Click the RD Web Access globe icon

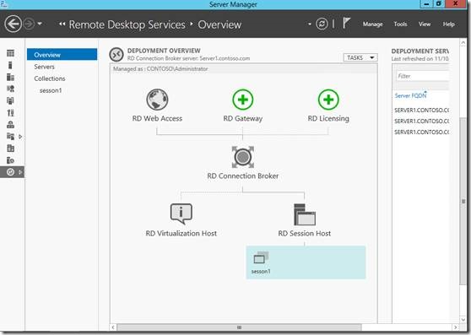coord(157,100)
